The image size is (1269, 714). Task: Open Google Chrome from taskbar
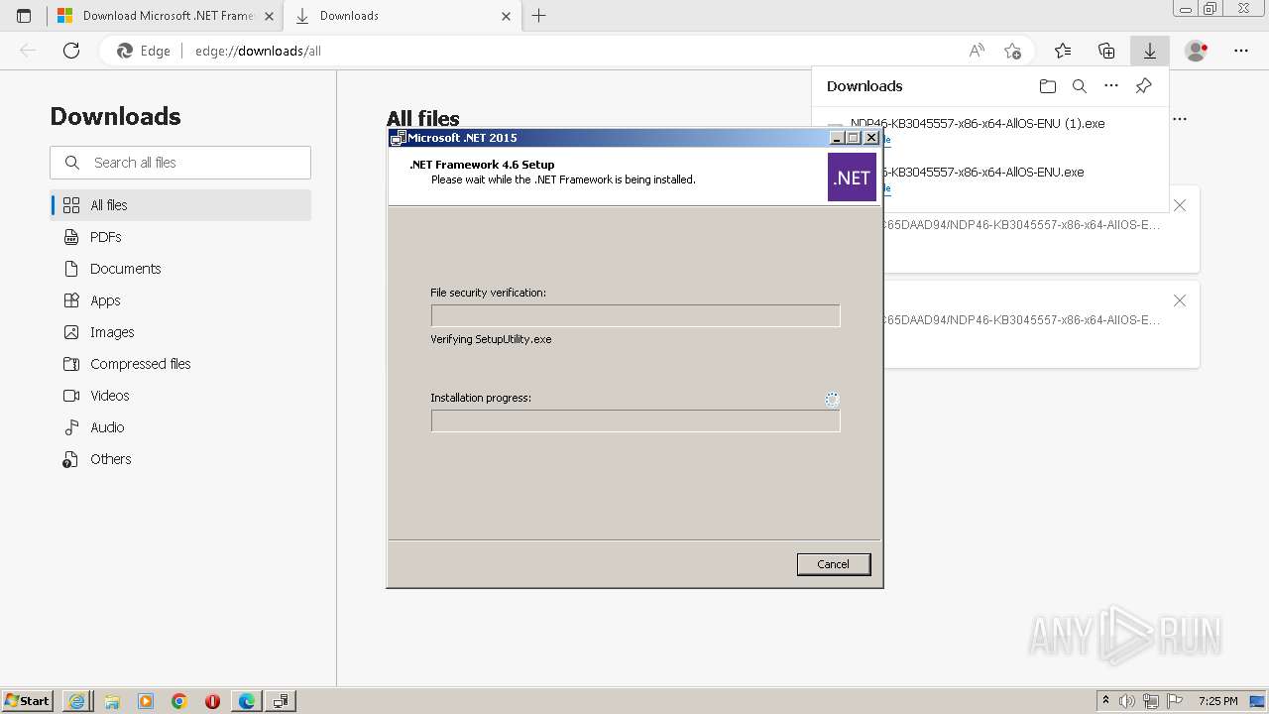coord(179,701)
